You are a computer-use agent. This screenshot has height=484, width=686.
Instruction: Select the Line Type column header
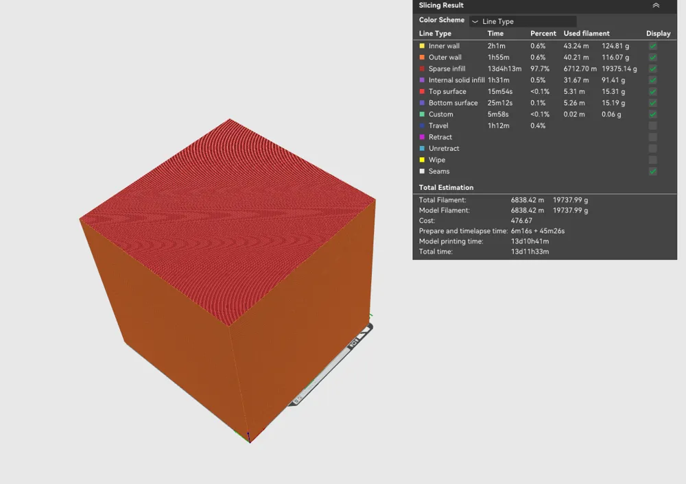point(435,33)
